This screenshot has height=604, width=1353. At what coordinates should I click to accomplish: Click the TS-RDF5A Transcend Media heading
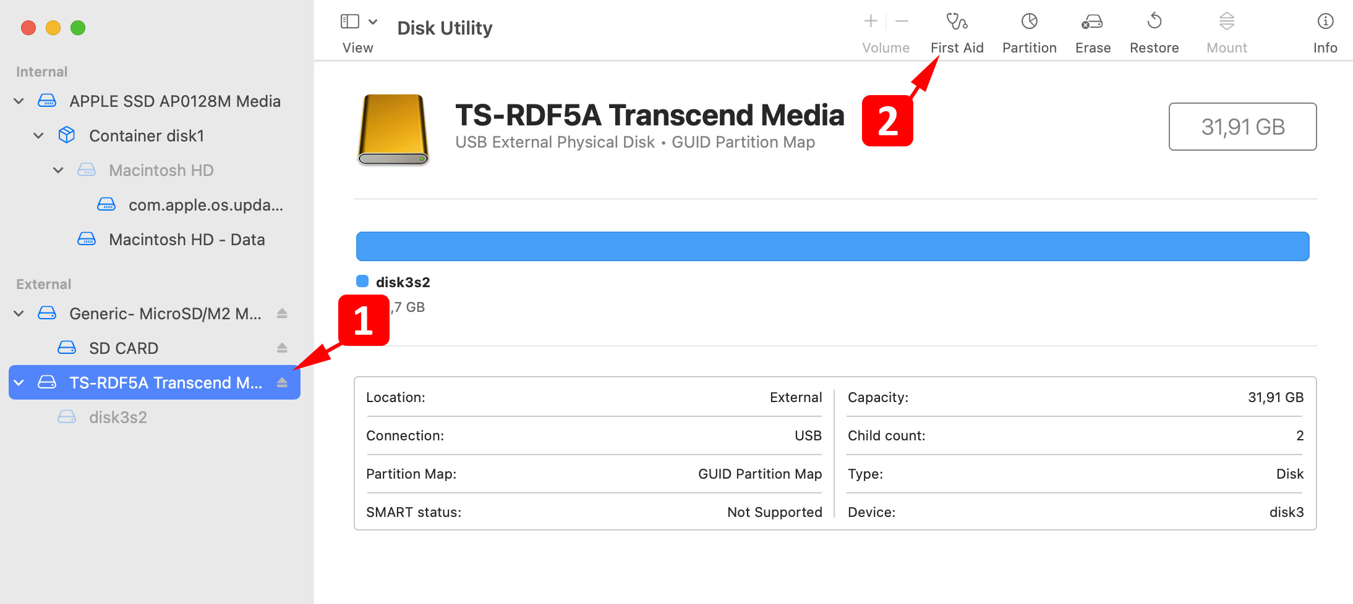(649, 115)
